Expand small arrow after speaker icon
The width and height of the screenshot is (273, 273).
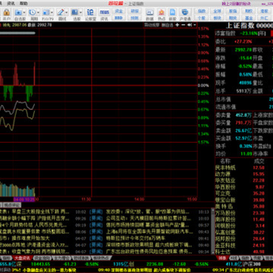point(194,25)
